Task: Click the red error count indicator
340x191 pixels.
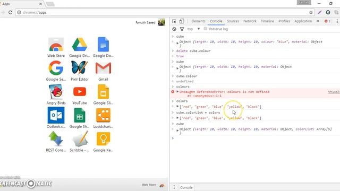Action: (x=327, y=21)
